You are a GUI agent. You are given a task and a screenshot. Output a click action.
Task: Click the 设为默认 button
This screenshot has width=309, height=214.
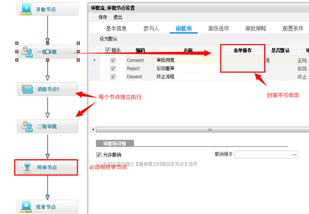coord(108,39)
